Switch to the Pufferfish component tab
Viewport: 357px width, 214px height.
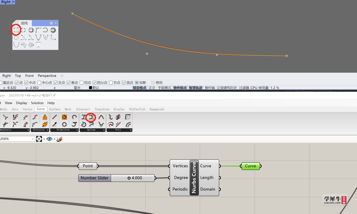coord(137,109)
